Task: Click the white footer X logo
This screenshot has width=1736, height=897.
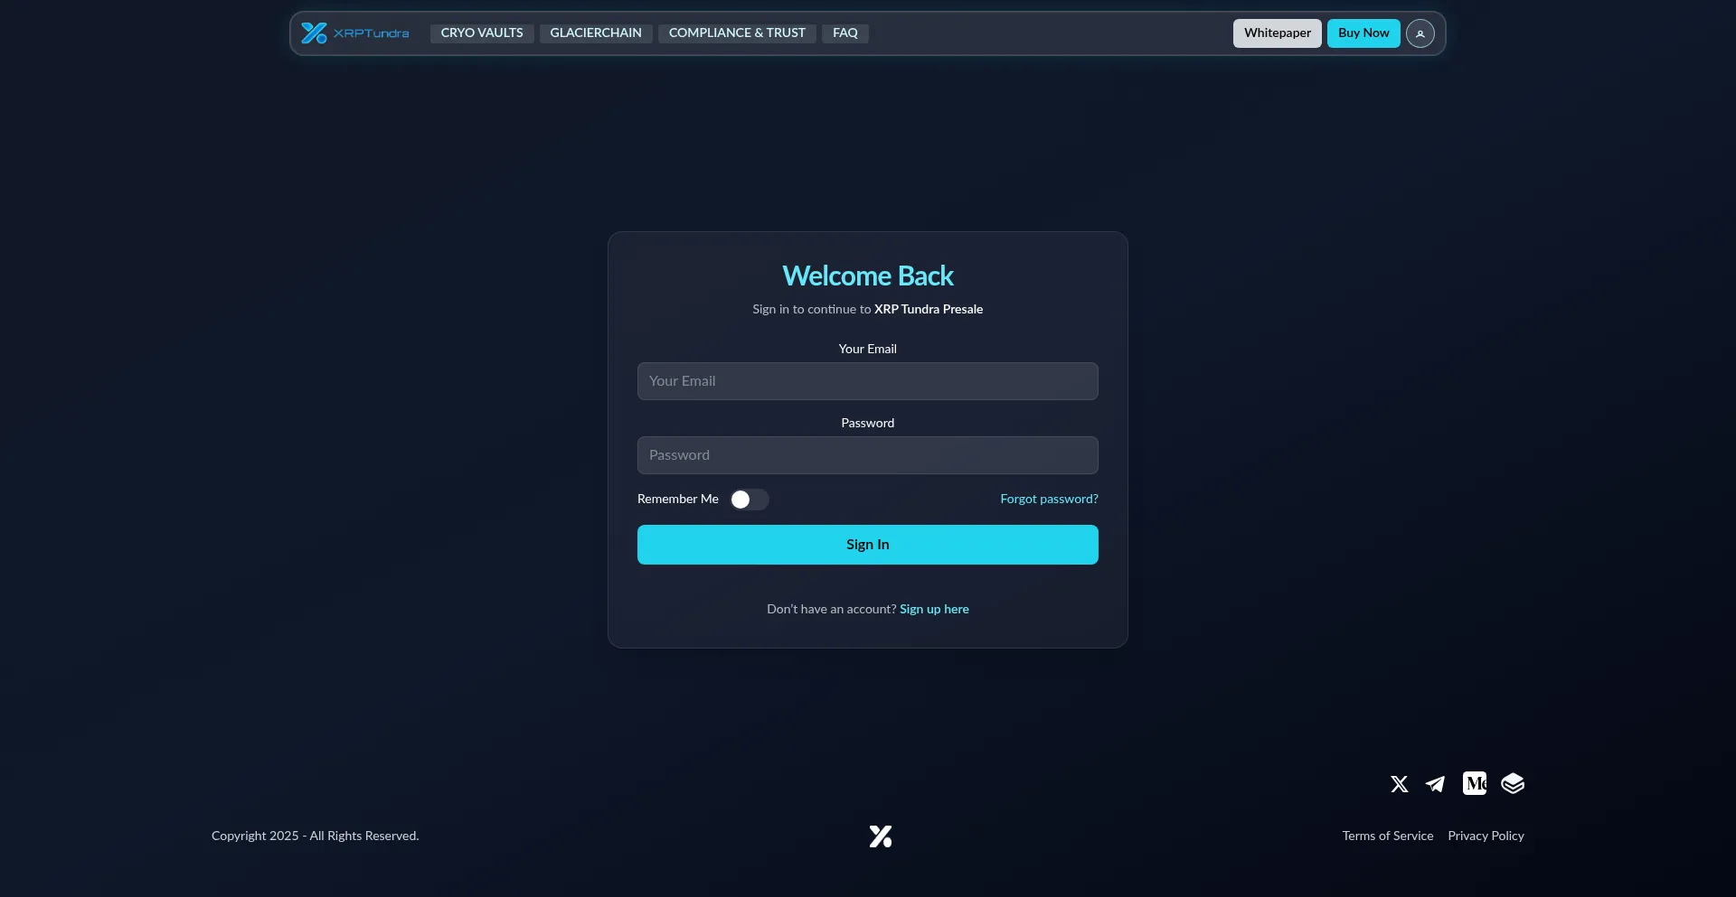Action: (880, 836)
